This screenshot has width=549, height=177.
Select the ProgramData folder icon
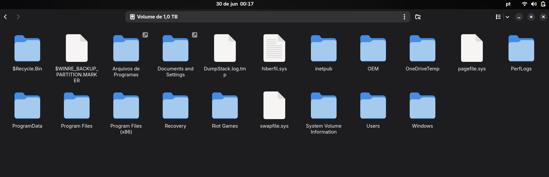pos(27,105)
